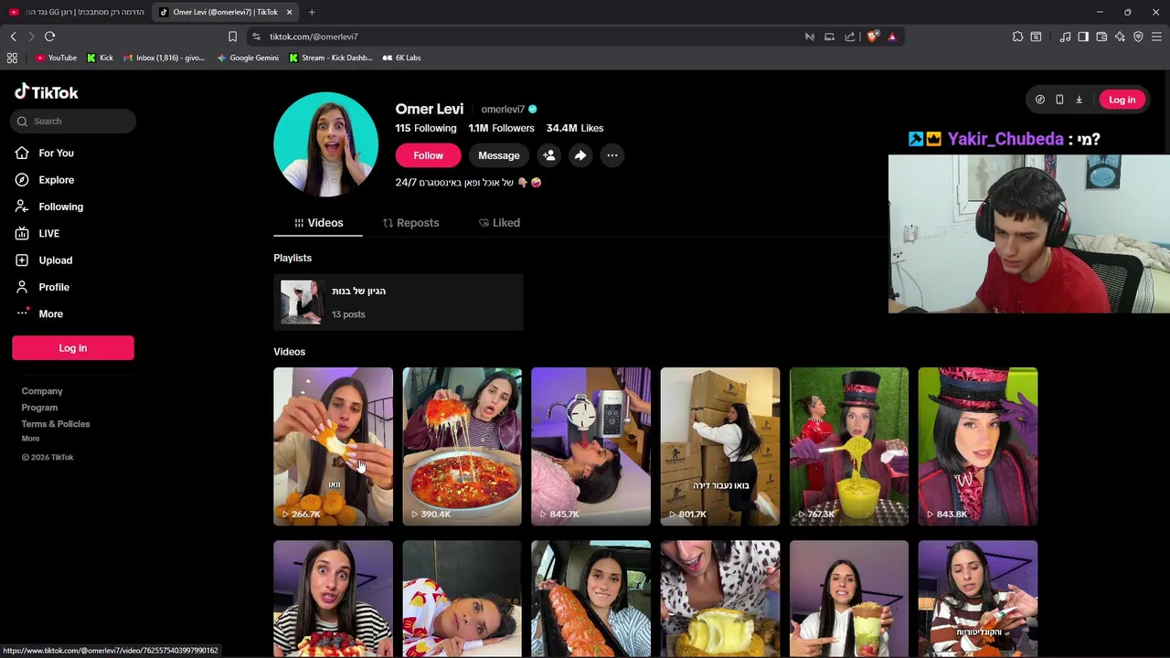
Task: Open Explore in TikTok sidebar
Action: (56, 180)
